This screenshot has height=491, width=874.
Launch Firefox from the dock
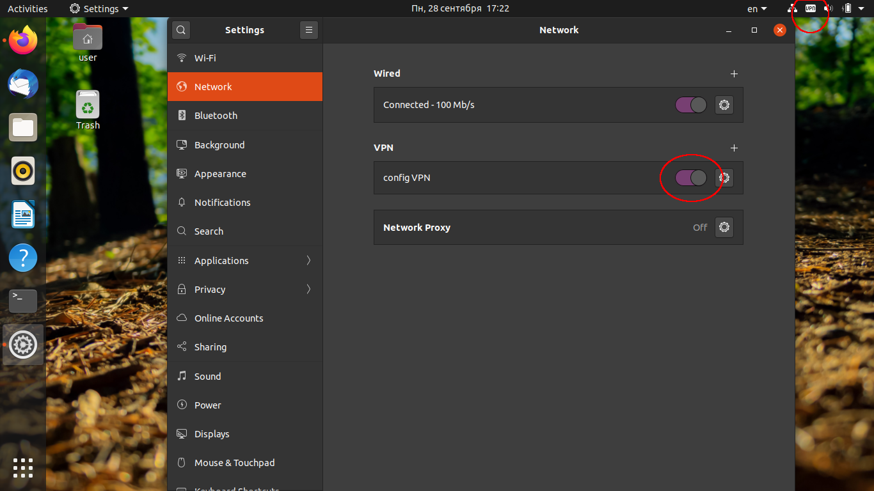point(23,42)
